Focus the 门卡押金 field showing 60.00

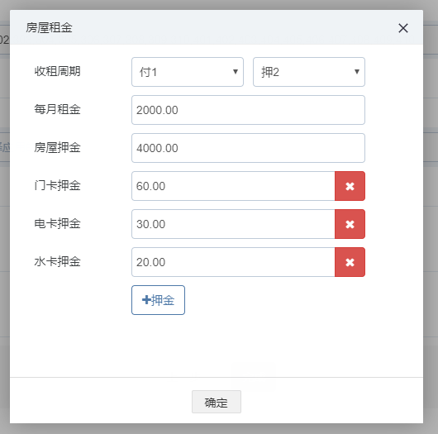(233, 186)
